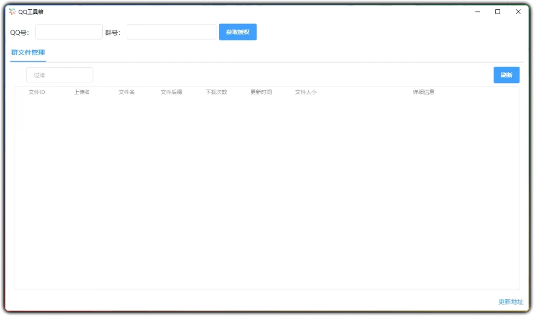Image resolution: width=534 pixels, height=316 pixels.
Task: Click the 过滤 filter input field
Action: click(59, 75)
